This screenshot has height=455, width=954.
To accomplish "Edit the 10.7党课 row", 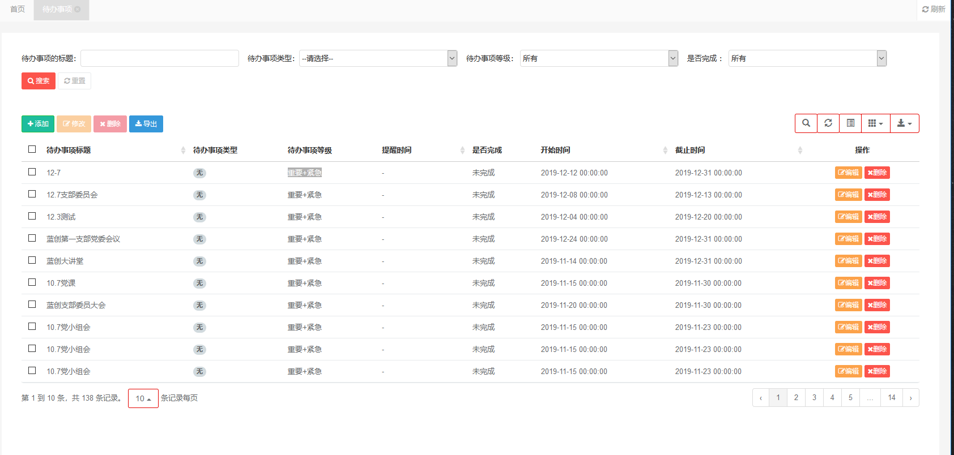I will coord(848,283).
